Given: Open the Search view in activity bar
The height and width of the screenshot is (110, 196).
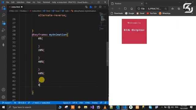Looking at the screenshot, I should [3, 15].
